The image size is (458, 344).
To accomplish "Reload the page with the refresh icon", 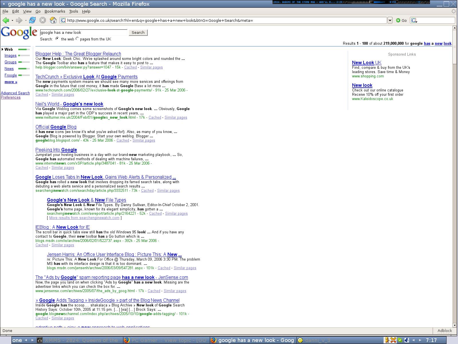I will click(x=32, y=20).
